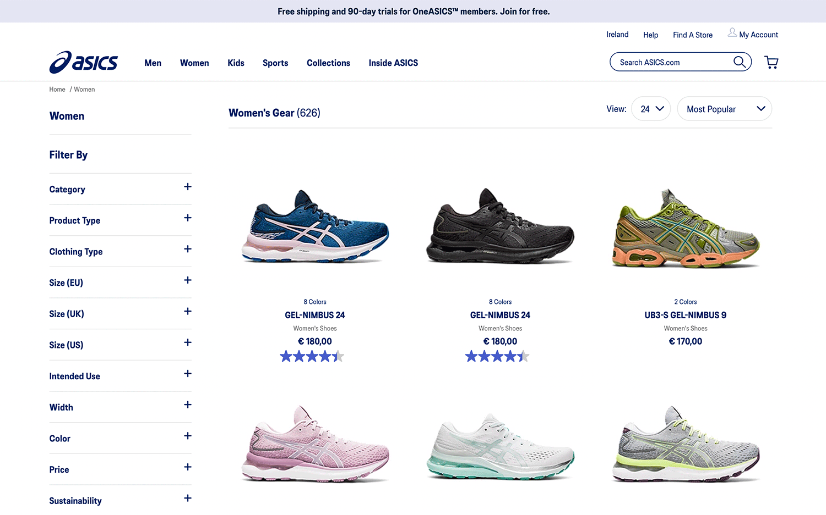Expand the Category filter plus icon

[188, 187]
